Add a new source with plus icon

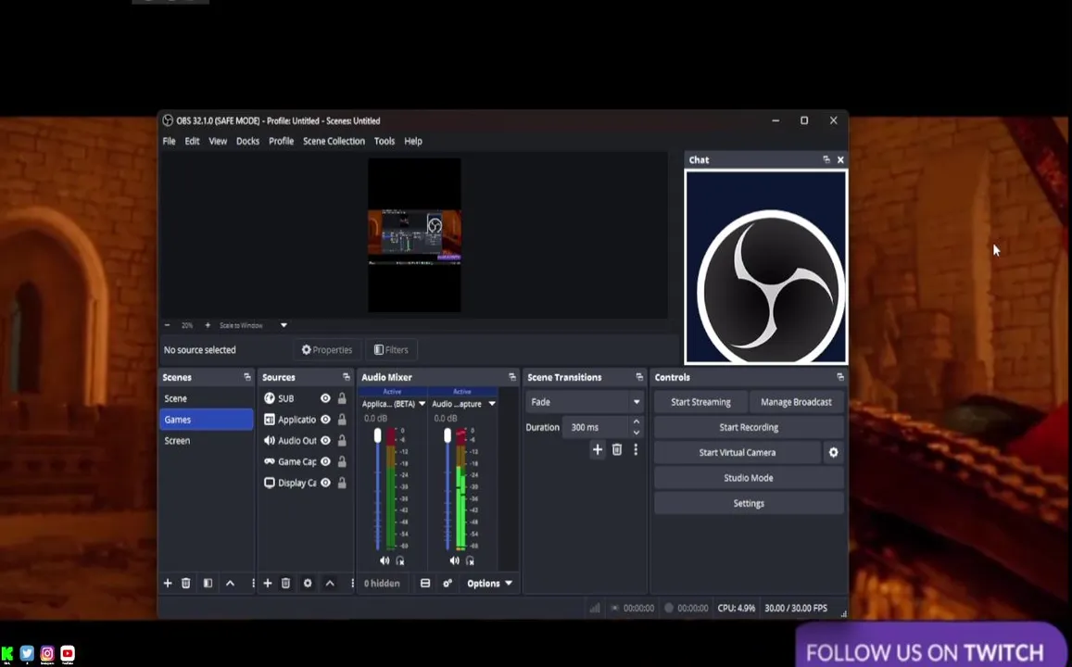click(268, 583)
